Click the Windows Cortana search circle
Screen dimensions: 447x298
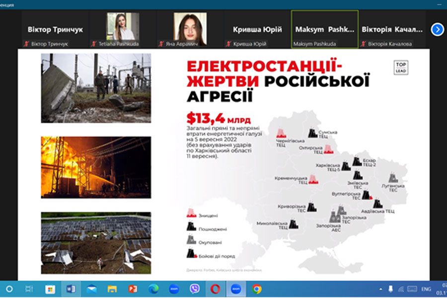coord(9,289)
